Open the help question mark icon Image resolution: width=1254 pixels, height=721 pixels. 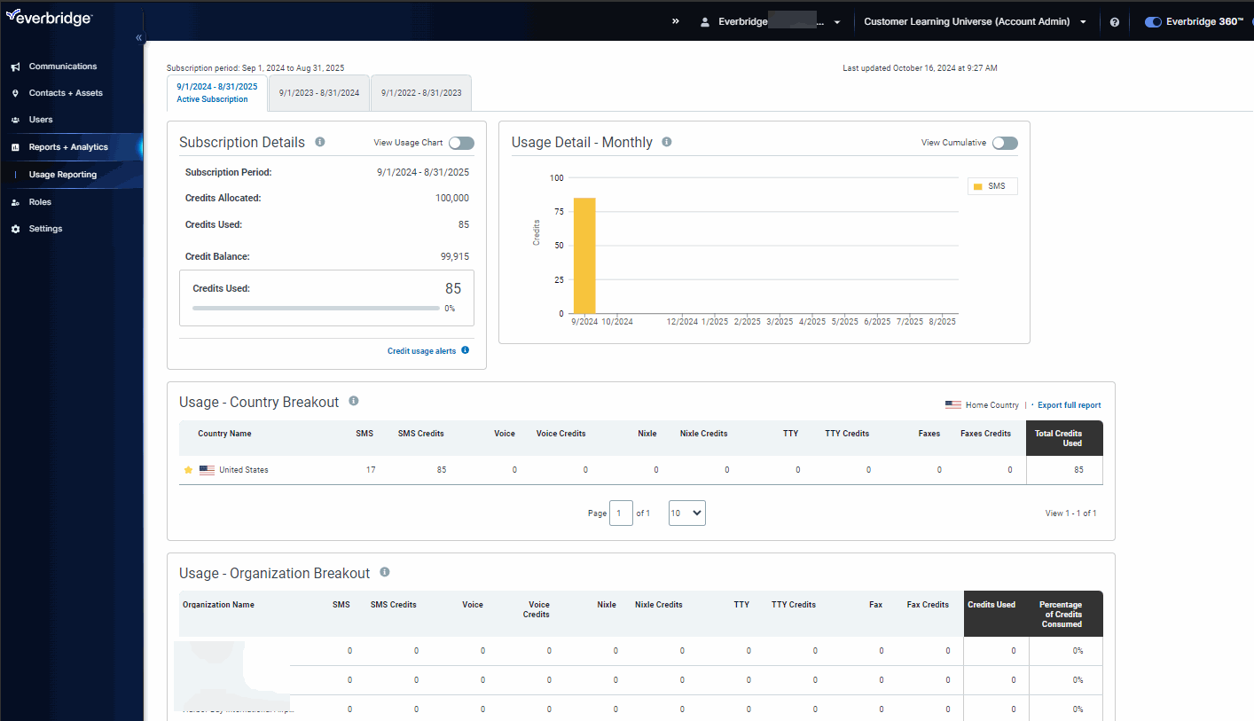pyautogui.click(x=1115, y=22)
